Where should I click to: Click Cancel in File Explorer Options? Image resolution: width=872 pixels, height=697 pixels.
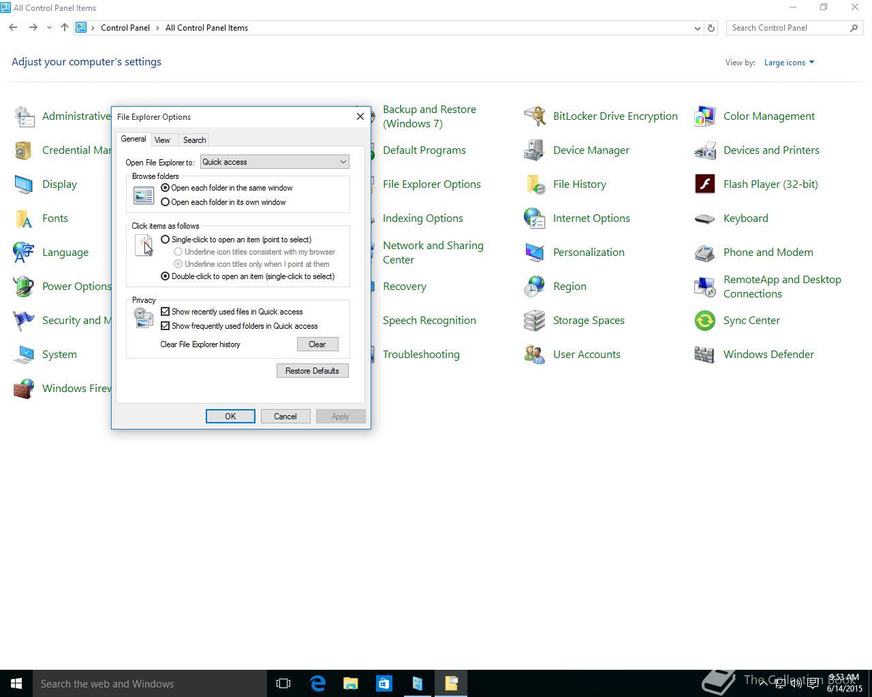click(285, 417)
